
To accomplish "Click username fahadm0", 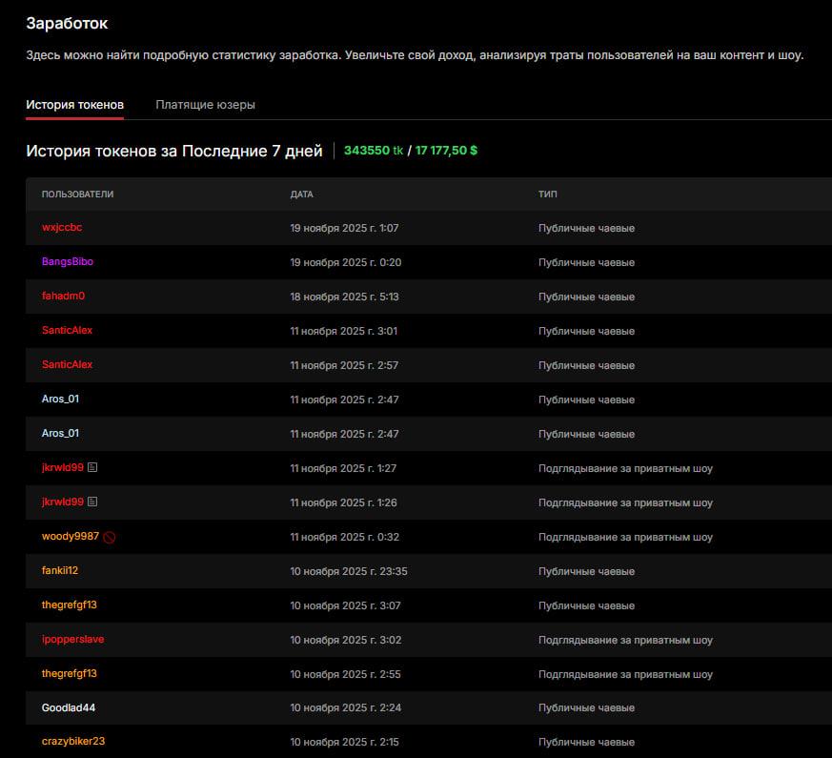I will [63, 297].
